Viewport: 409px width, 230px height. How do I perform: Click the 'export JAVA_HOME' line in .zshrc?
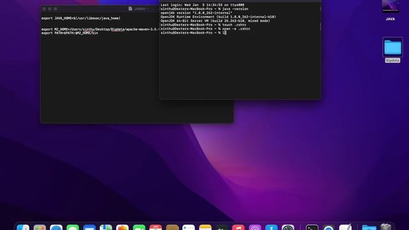point(81,19)
